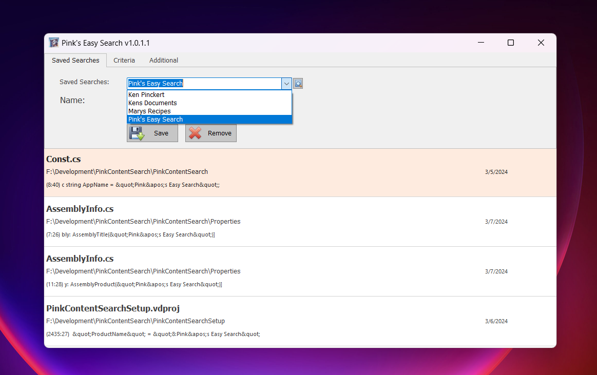597x375 pixels.
Task: Go to the Additional tab
Action: tap(164, 60)
